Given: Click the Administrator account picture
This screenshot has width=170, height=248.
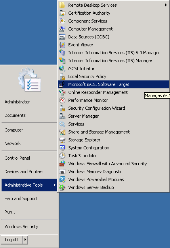Looking at the screenshot, I should pos(30,80).
